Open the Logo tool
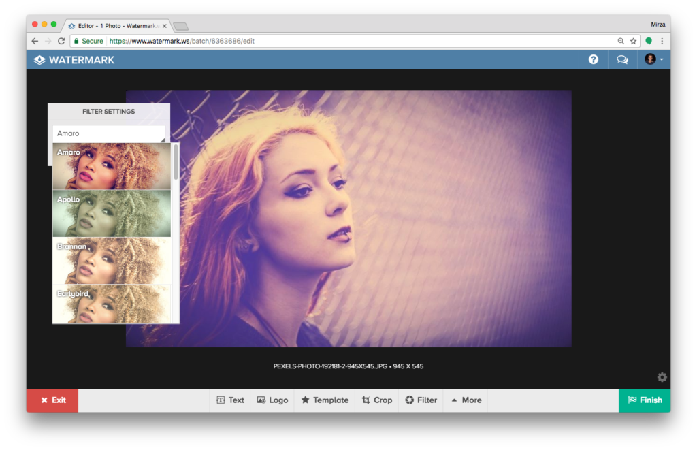Viewport: 697px width, 450px height. pyautogui.click(x=272, y=400)
